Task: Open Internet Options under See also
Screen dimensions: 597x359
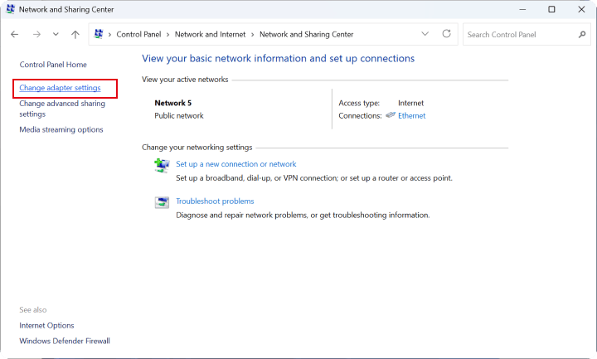Action: click(46, 326)
